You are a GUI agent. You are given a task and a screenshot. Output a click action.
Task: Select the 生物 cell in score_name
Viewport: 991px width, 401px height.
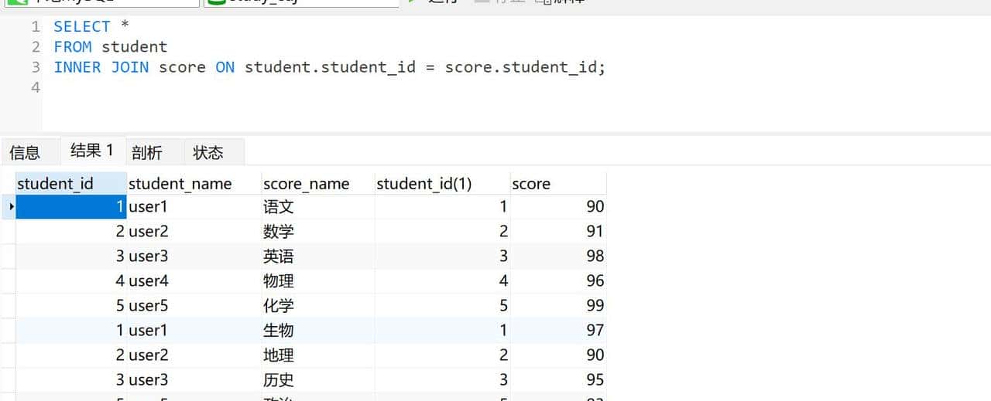pos(279,330)
